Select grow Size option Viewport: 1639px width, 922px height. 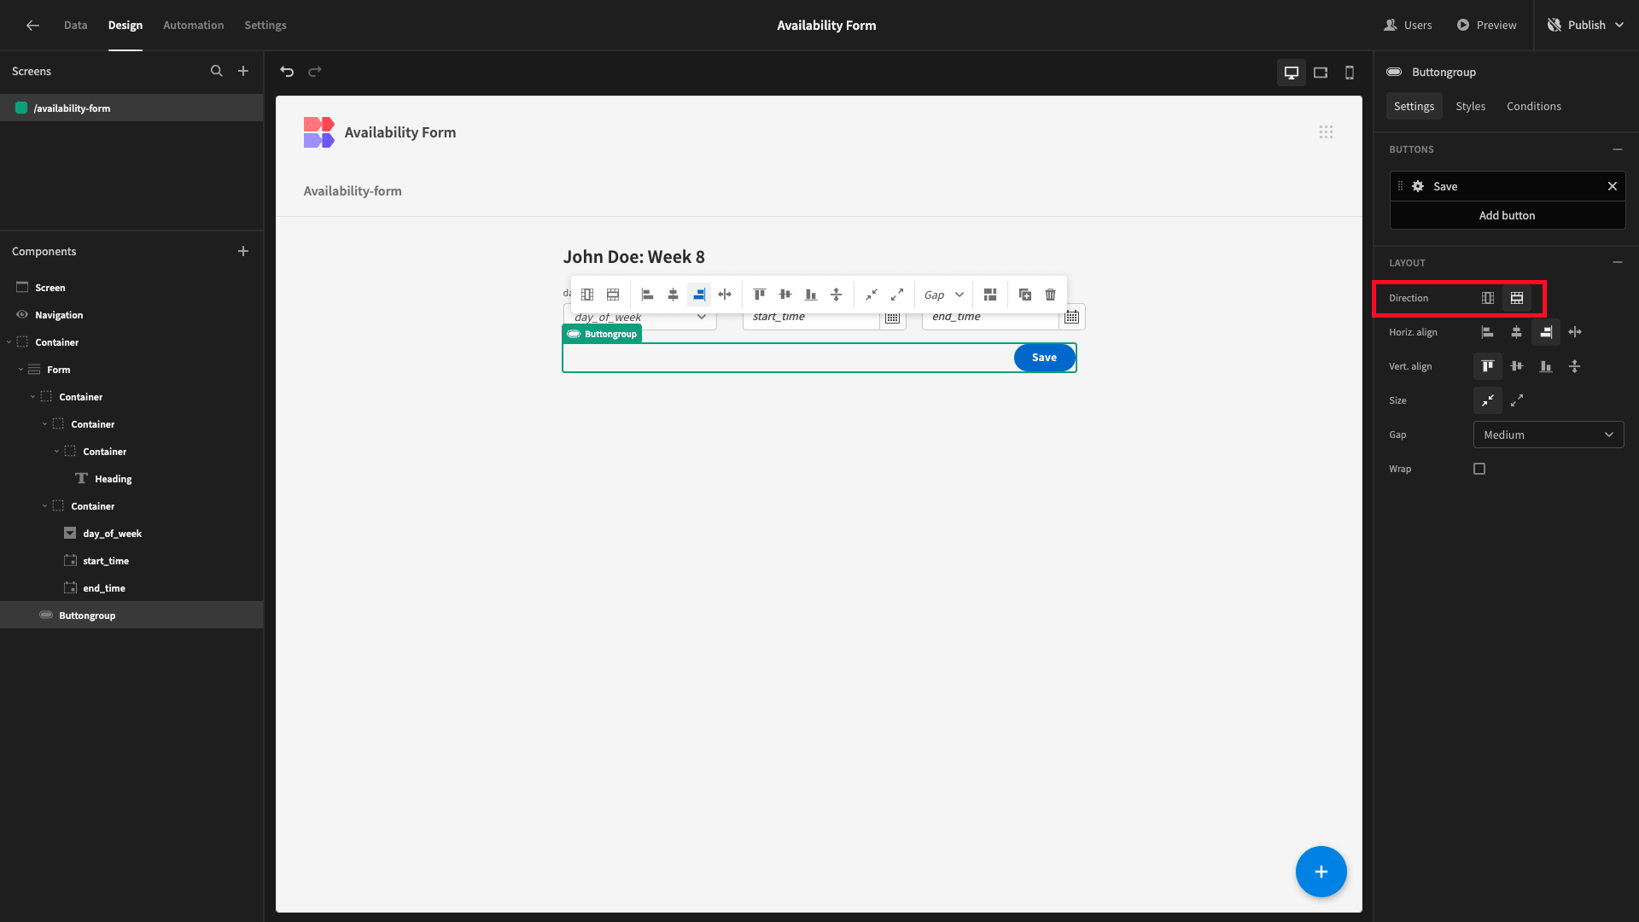pos(1517,400)
